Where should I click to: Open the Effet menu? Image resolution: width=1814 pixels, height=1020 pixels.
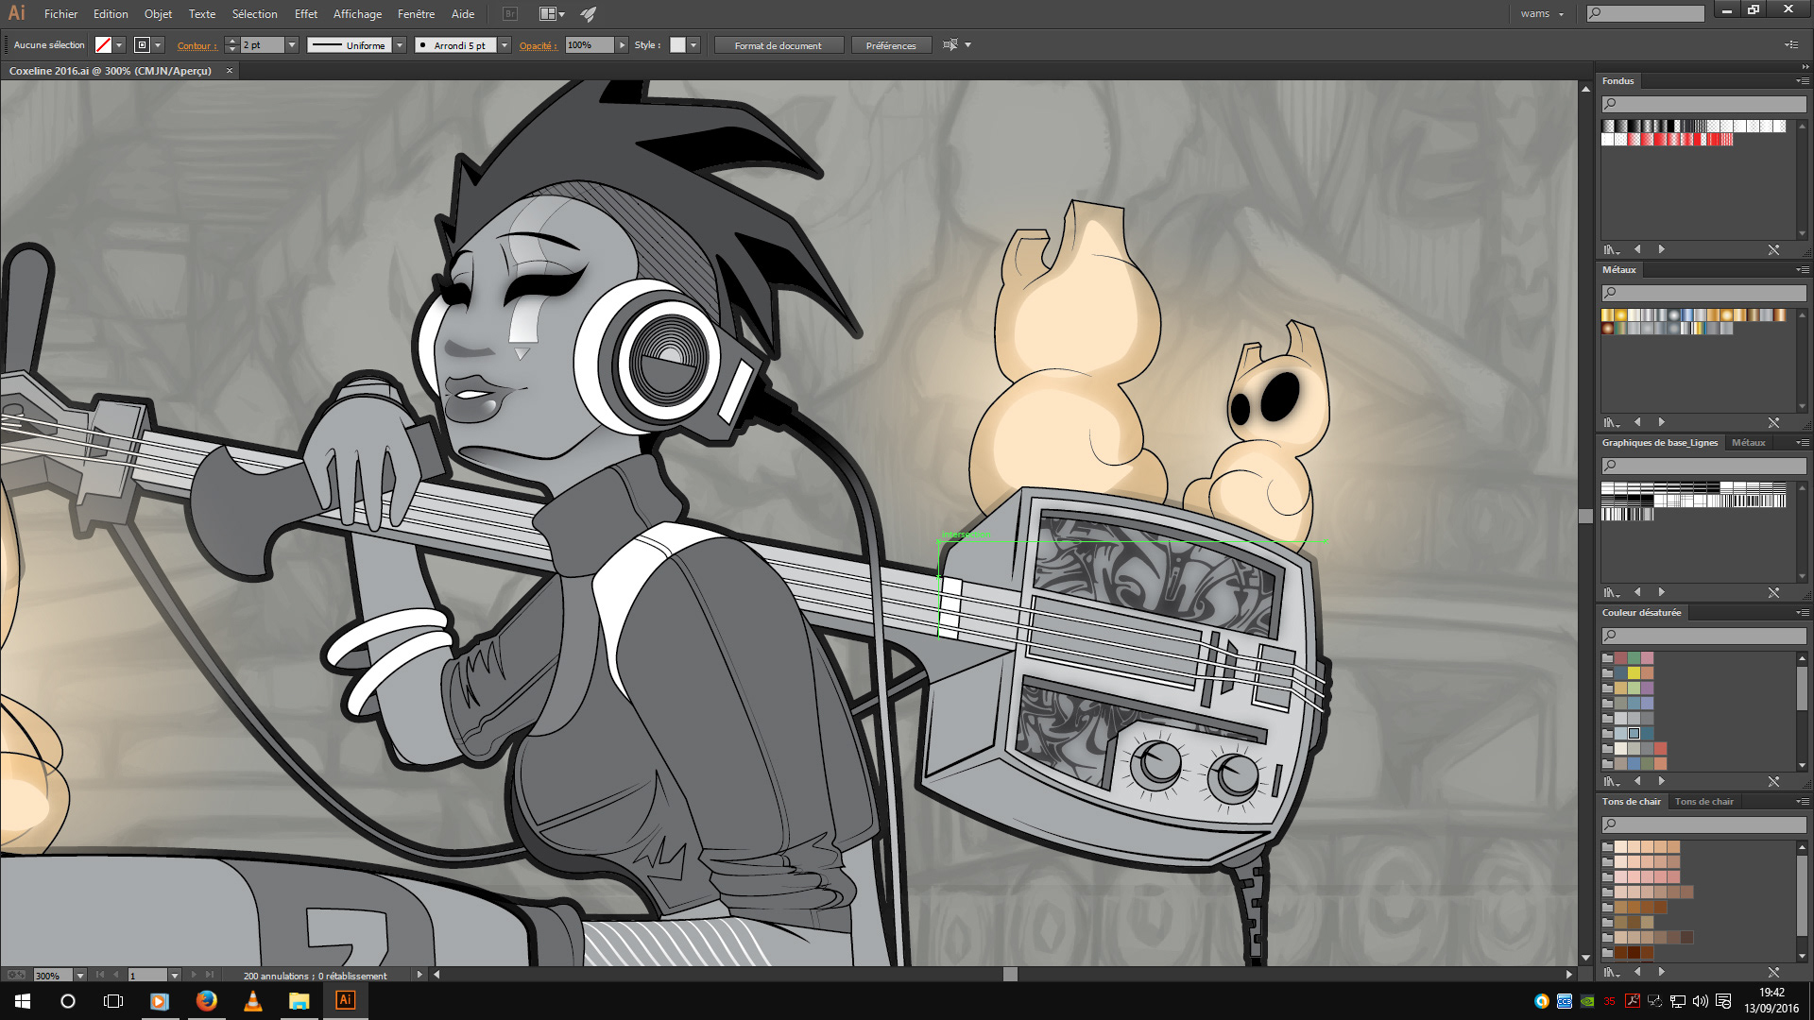305,14
